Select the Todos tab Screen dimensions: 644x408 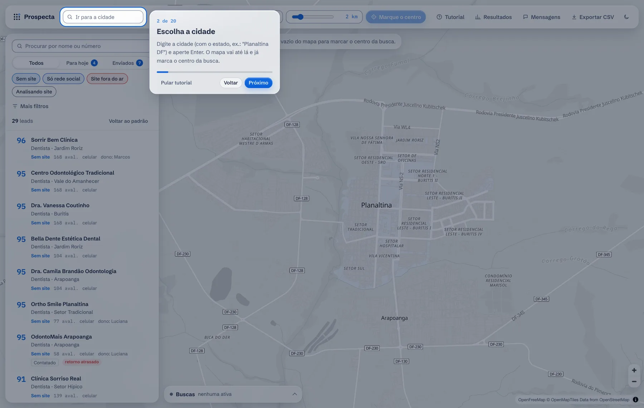click(x=36, y=63)
